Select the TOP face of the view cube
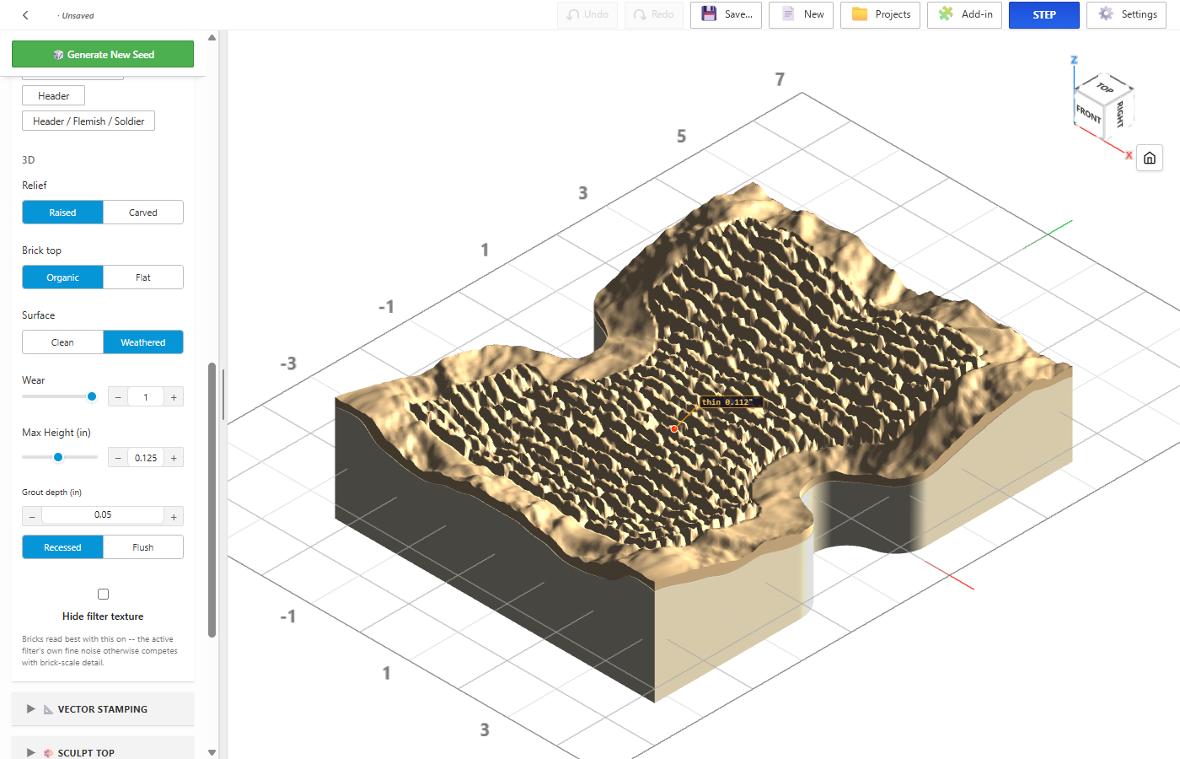 point(1105,88)
